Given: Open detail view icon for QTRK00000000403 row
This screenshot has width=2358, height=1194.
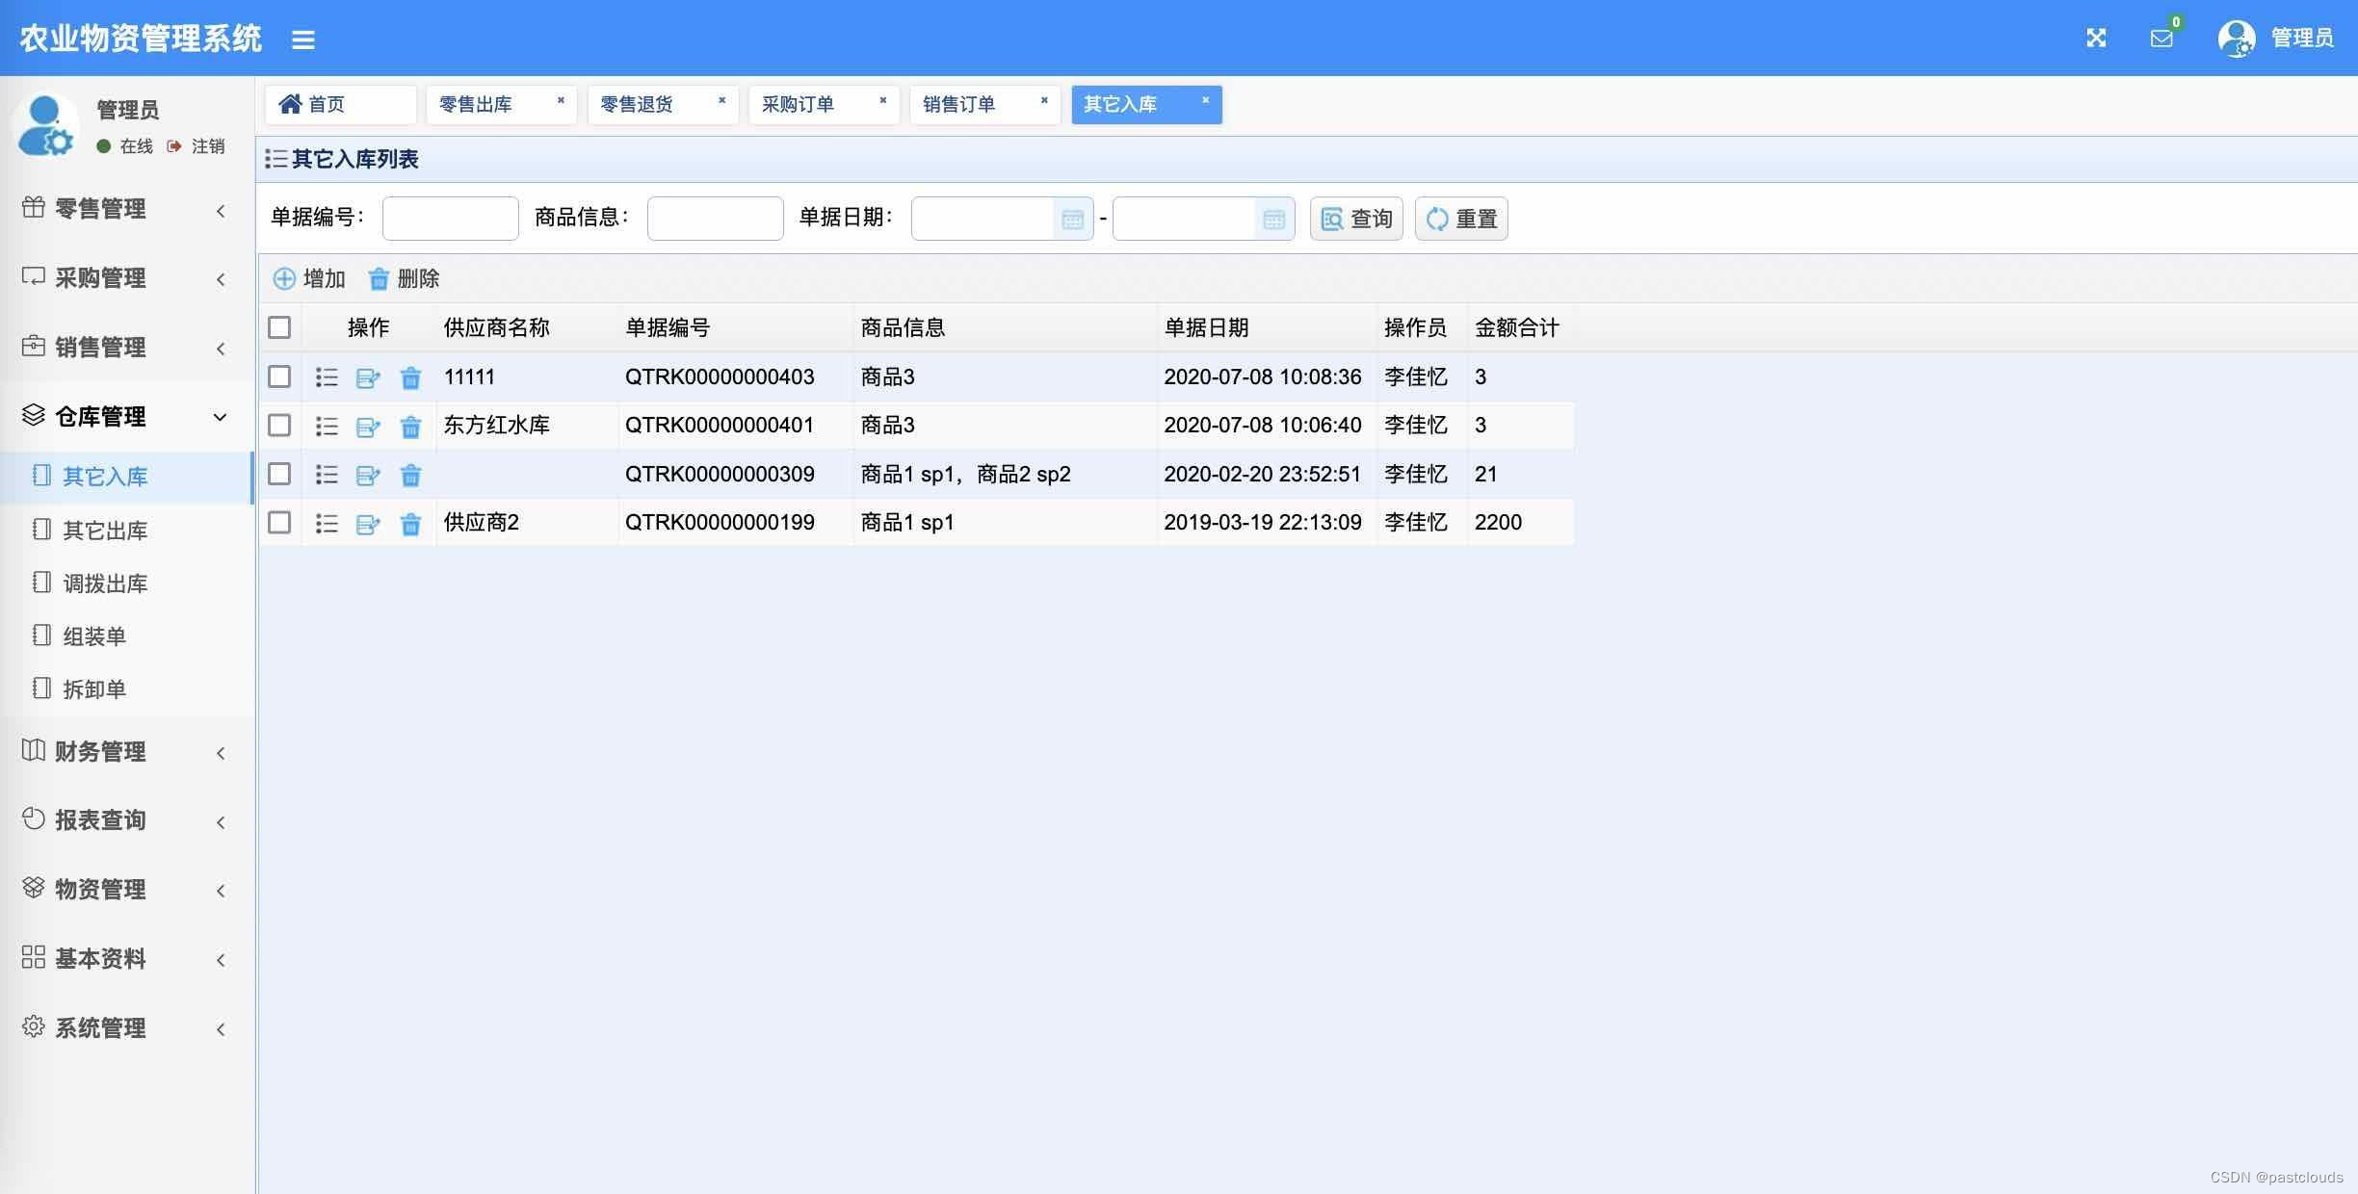Looking at the screenshot, I should pos(327,377).
